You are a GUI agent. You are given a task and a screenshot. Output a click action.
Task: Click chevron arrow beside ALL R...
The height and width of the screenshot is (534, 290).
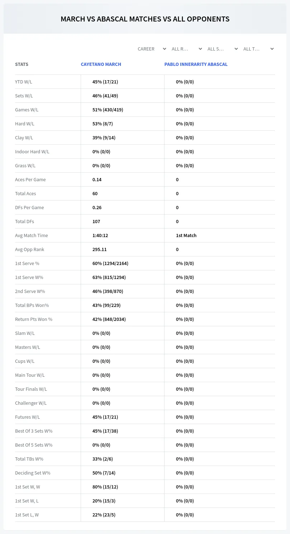[200, 49]
